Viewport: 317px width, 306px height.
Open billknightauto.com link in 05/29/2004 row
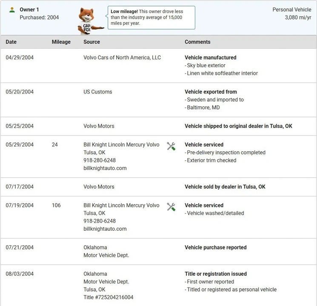coord(105,168)
